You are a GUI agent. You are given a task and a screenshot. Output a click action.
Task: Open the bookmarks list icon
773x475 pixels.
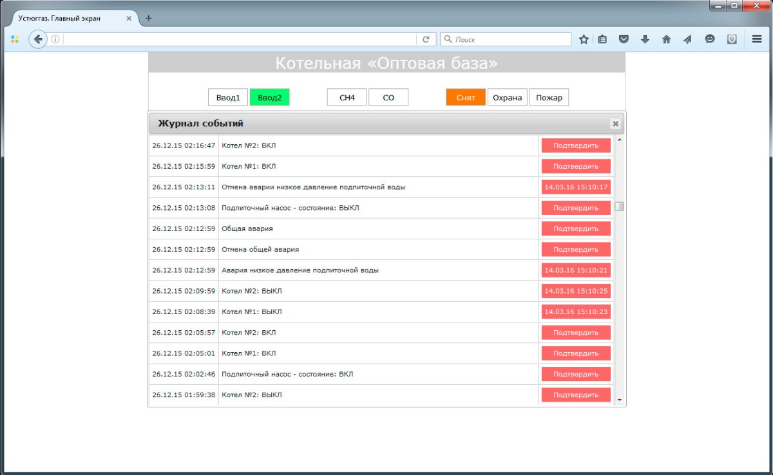(602, 39)
